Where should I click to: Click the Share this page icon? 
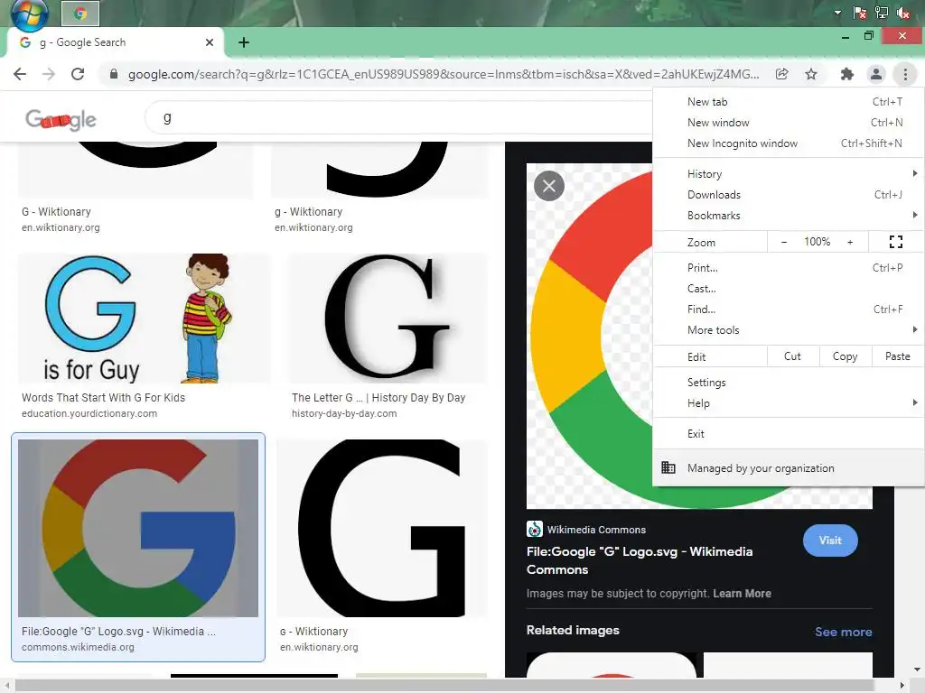coord(781,74)
